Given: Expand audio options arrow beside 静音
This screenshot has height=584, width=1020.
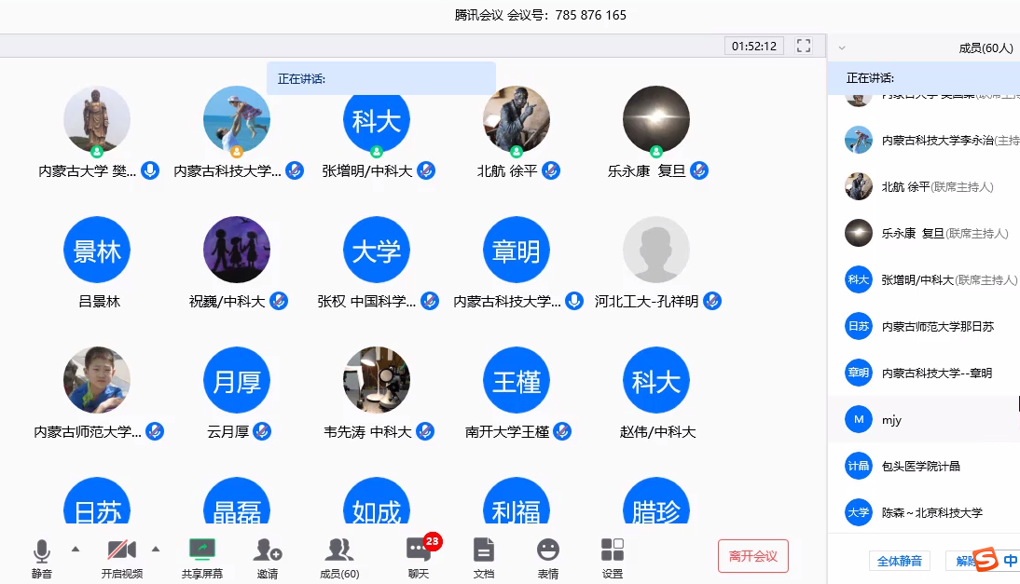Looking at the screenshot, I should (76, 548).
